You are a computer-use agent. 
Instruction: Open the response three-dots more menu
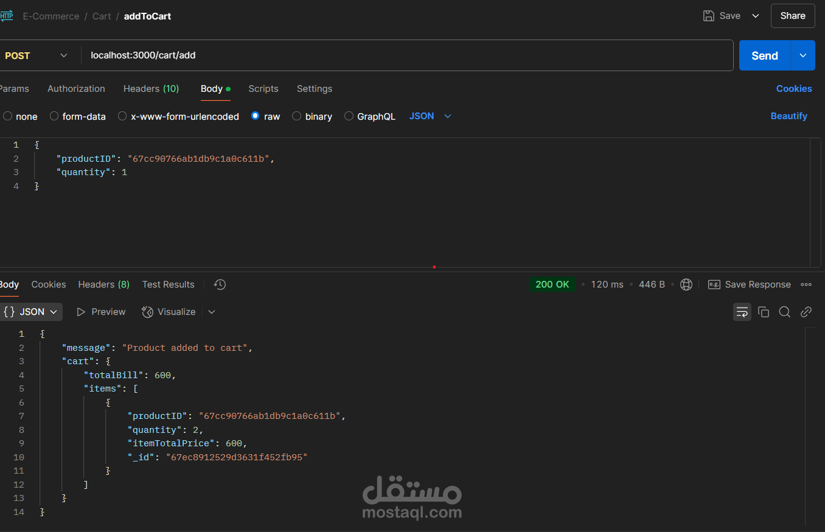(x=806, y=285)
